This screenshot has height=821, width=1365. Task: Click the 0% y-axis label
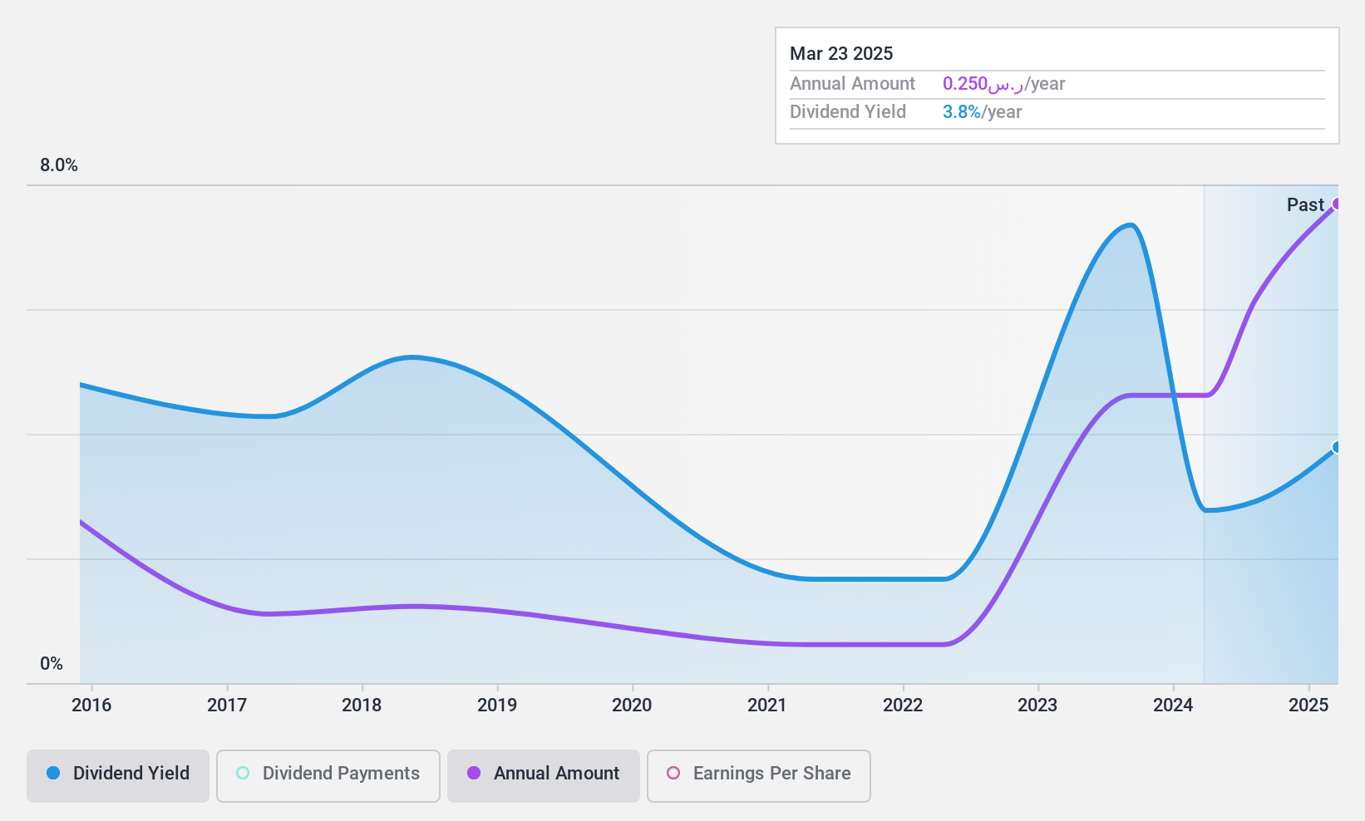pos(52,664)
